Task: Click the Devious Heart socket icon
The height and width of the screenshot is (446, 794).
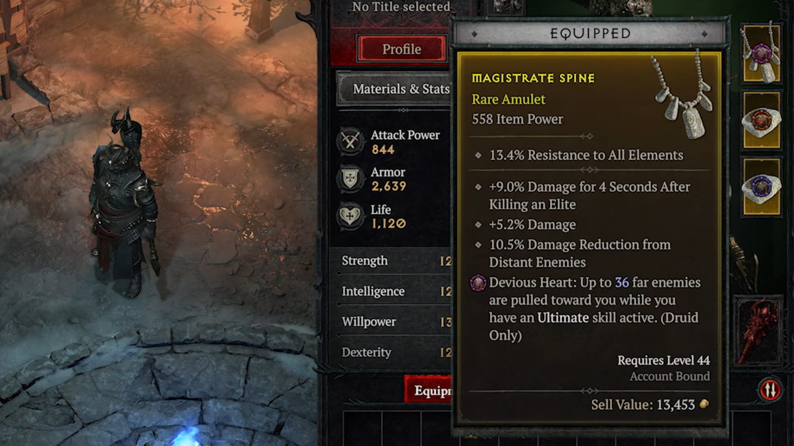Action: pyautogui.click(x=478, y=283)
